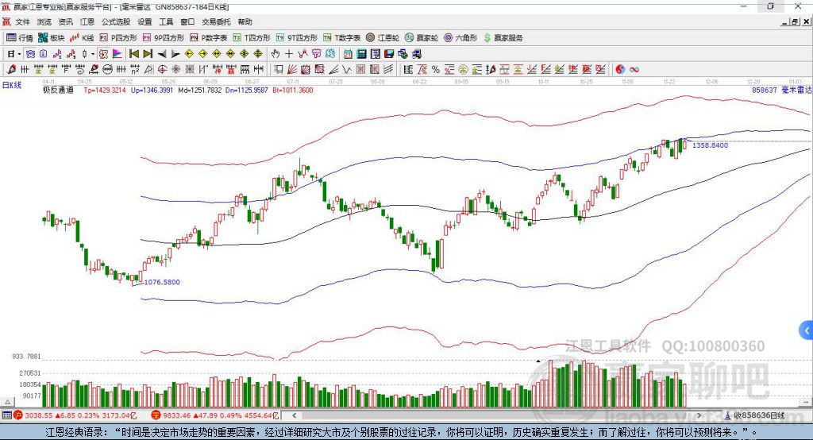813x440 pixels.
Task: Select the percent sign drawing tool
Action: tap(436, 70)
